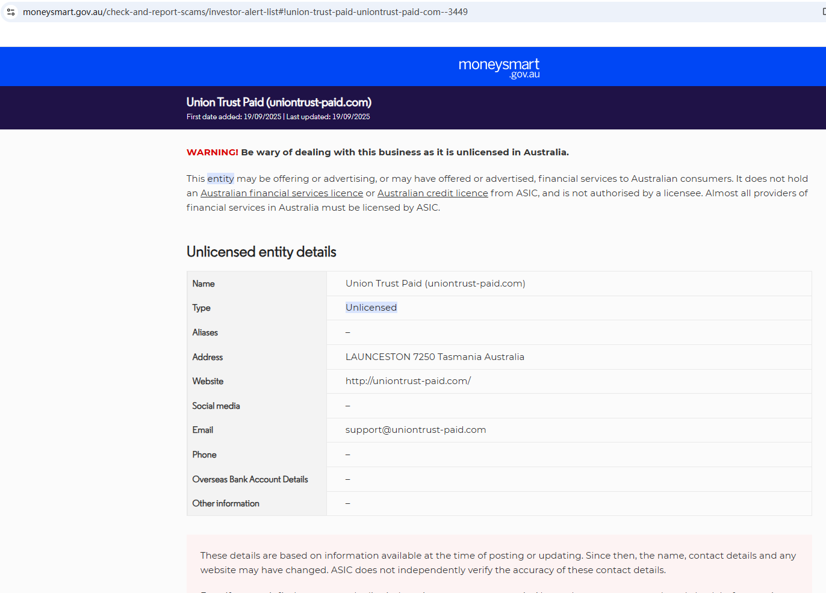The width and height of the screenshot is (826, 593).
Task: Click the moneysmart.gov.au logo
Action: coord(499,68)
